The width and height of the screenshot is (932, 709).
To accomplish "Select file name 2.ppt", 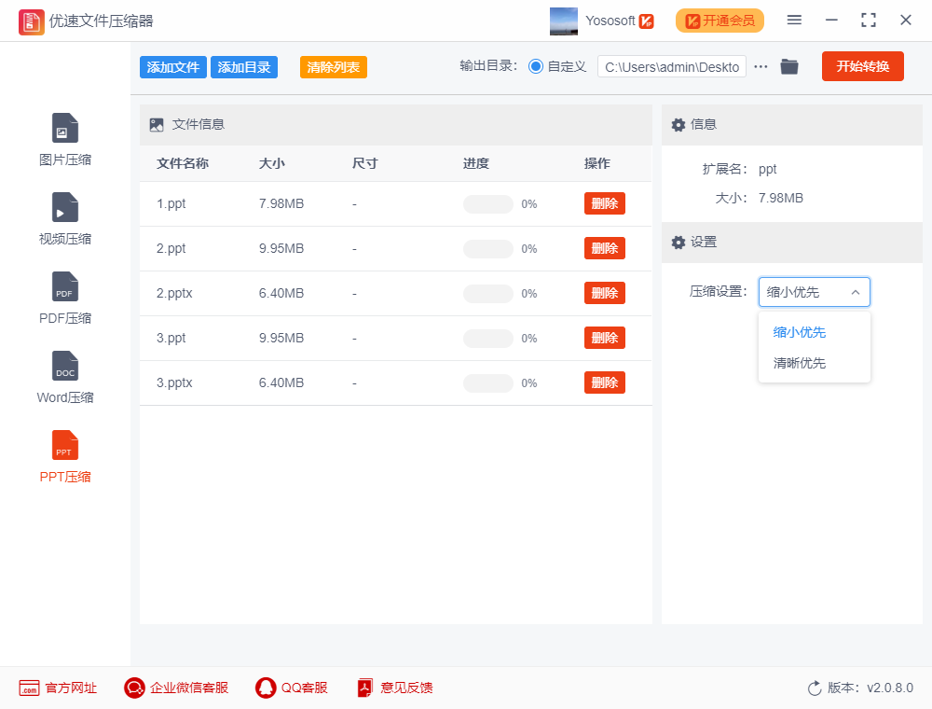I will [171, 249].
